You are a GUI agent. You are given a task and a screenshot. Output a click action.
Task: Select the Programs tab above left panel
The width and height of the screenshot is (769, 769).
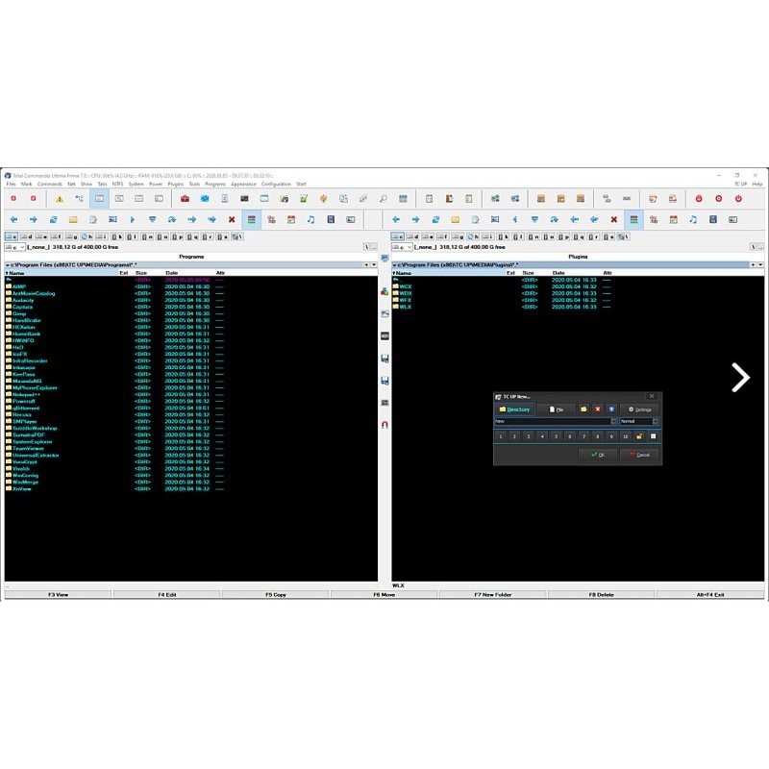pyautogui.click(x=191, y=257)
